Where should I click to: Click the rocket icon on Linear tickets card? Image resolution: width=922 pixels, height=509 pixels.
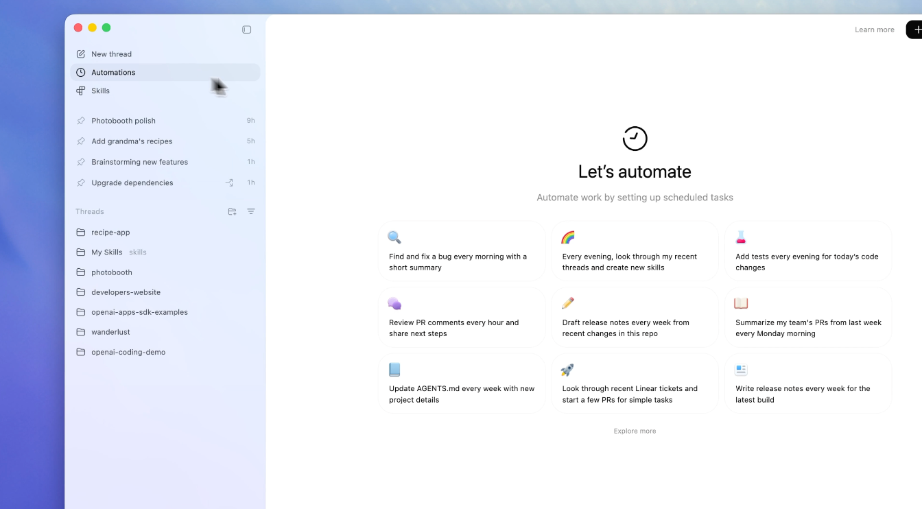pyautogui.click(x=567, y=370)
